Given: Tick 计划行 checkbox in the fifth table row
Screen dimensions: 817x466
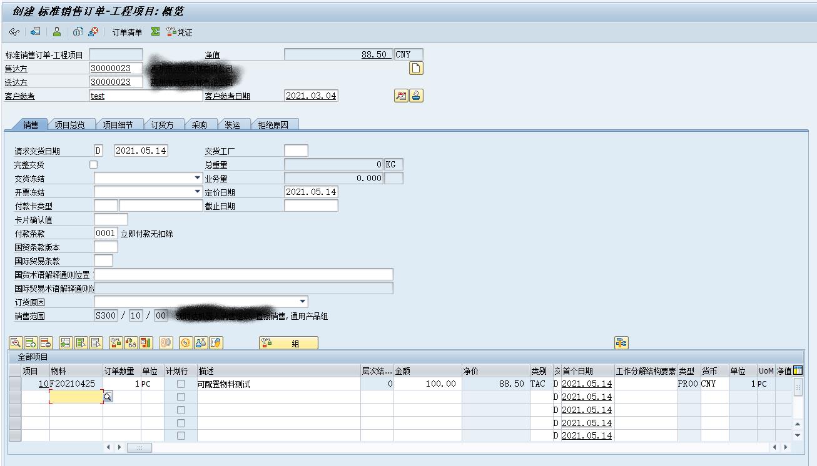Looking at the screenshot, I should (181, 436).
